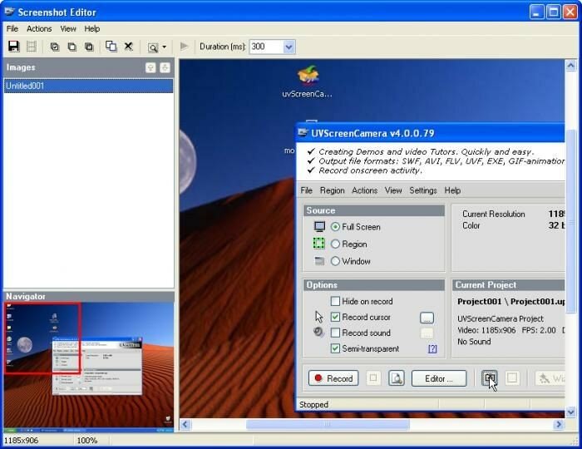Image resolution: width=582 pixels, height=449 pixels.
Task: Open View menu in UVScreenCamera window
Action: click(393, 190)
